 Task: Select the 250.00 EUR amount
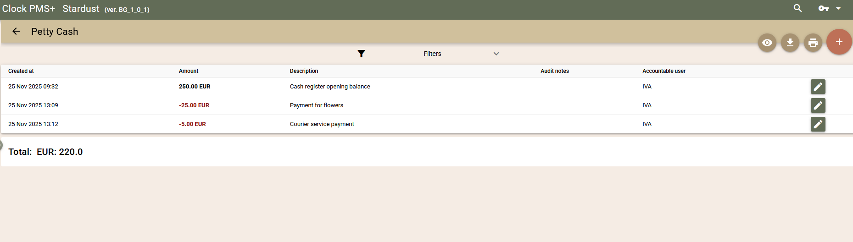[195, 87]
